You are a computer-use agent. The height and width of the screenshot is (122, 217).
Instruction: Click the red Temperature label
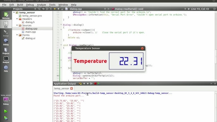pyautogui.click(x=90, y=61)
